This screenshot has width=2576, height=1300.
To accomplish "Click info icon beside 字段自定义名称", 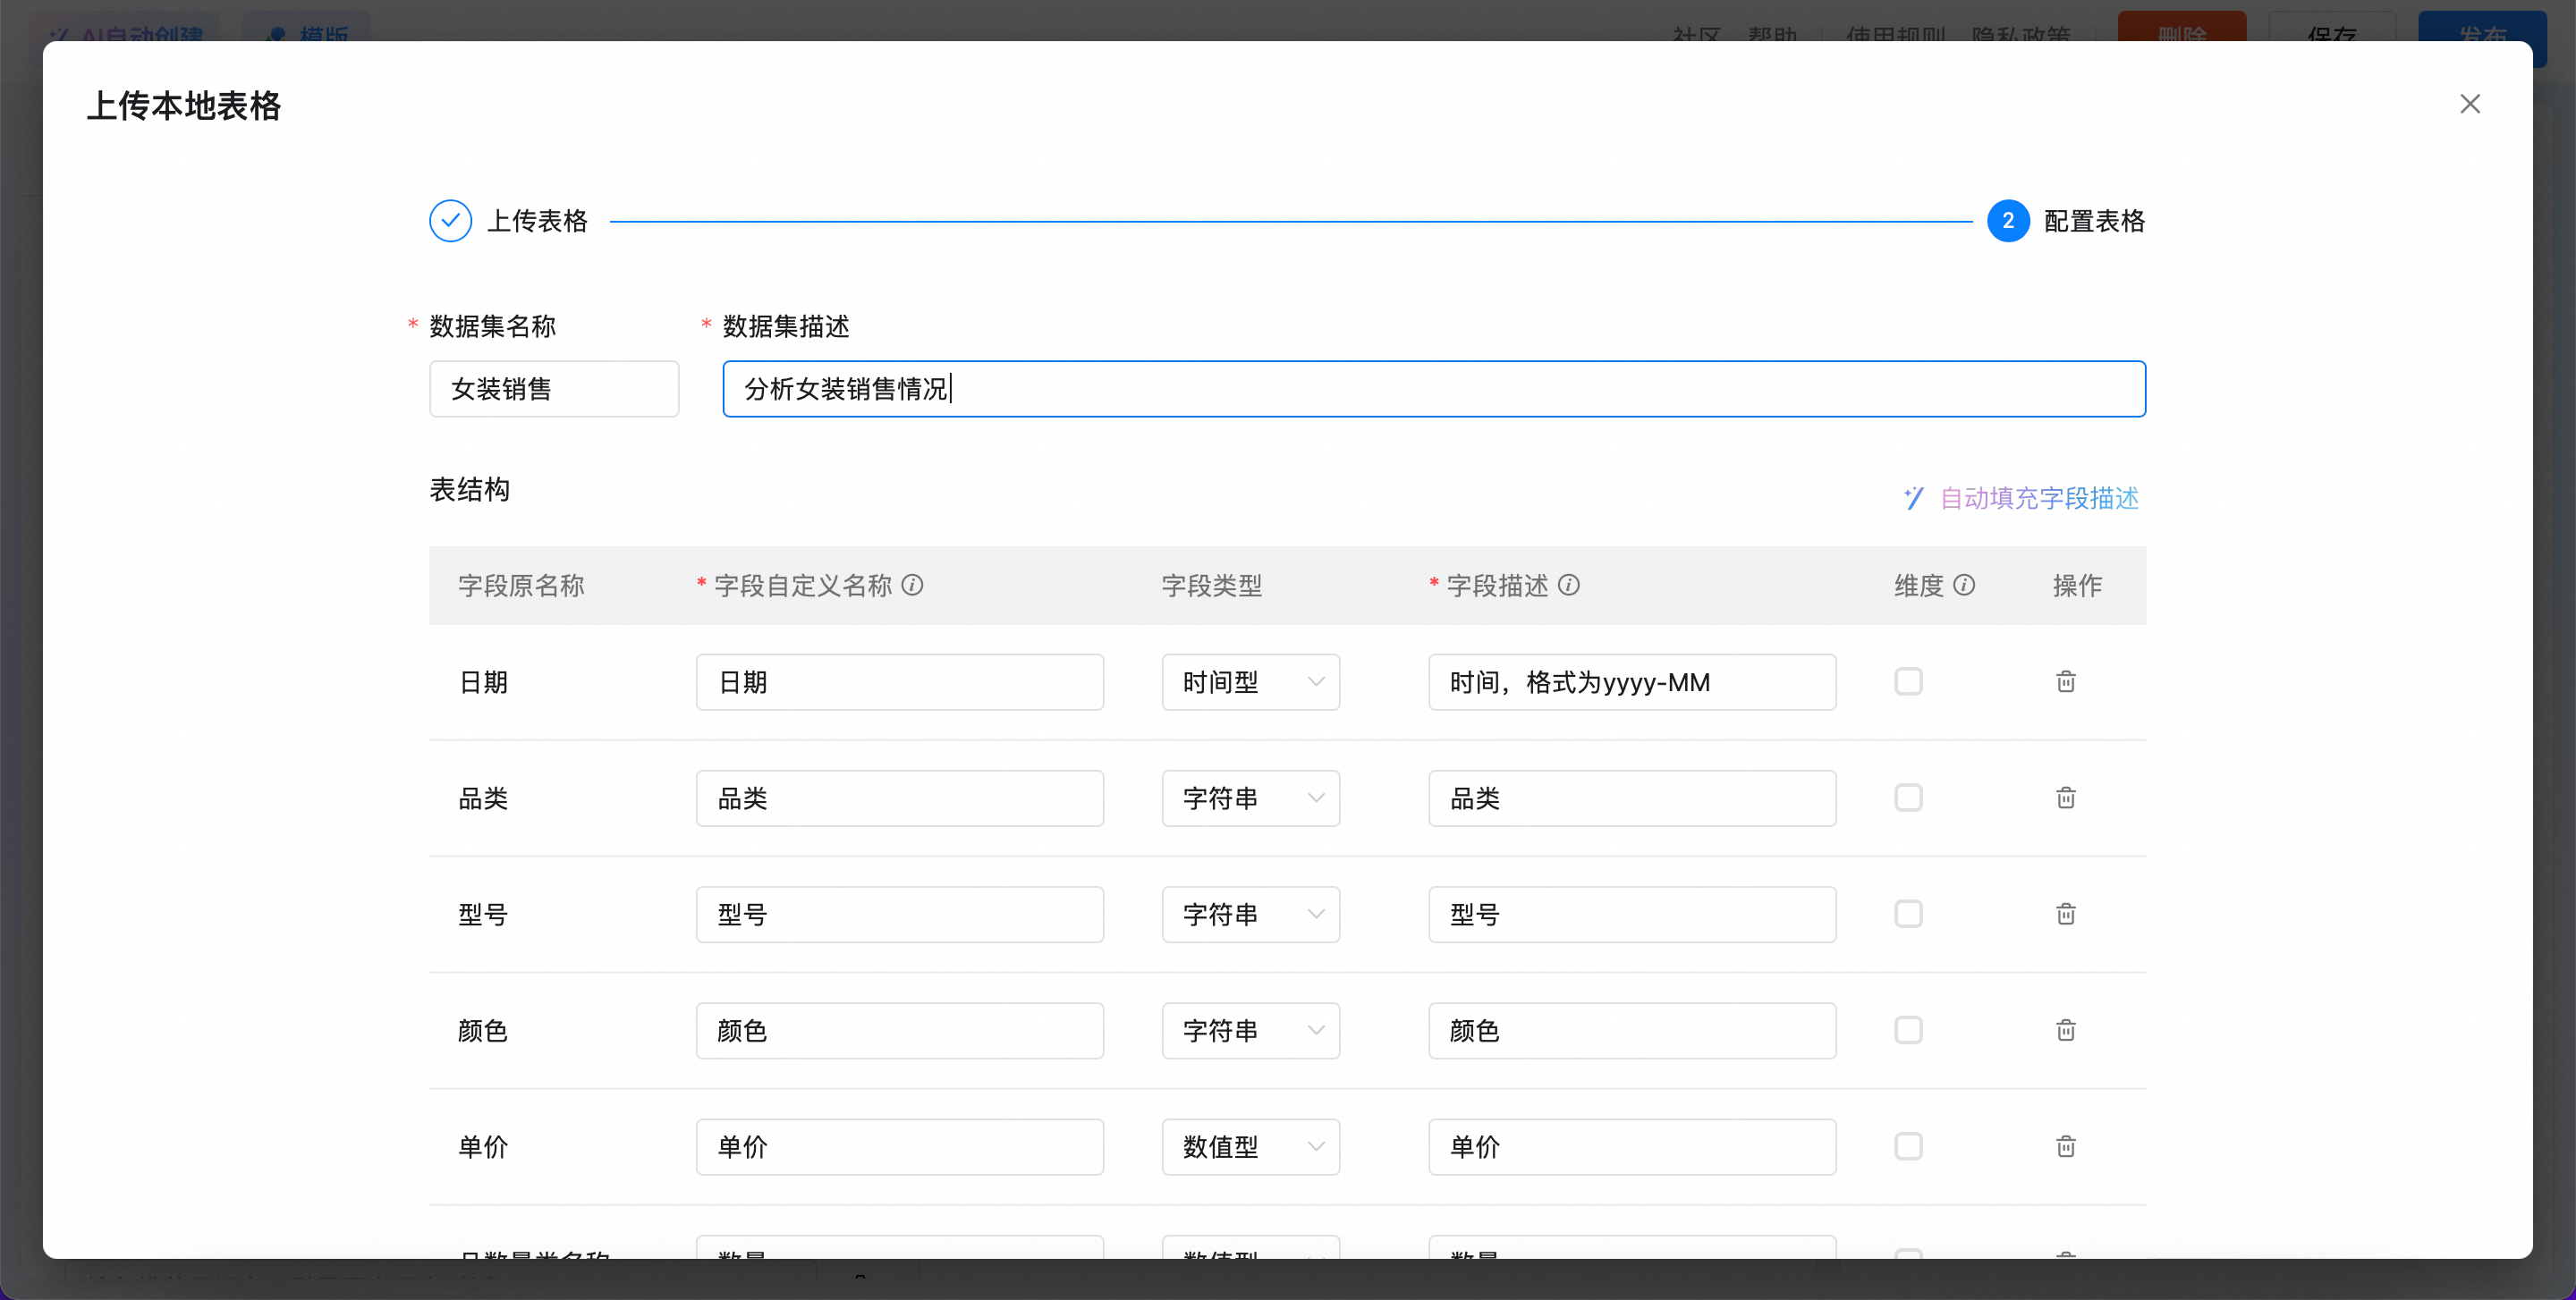I will click(912, 585).
